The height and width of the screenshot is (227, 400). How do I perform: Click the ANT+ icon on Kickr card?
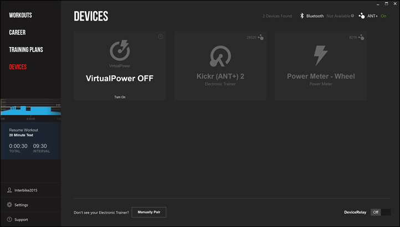click(x=261, y=37)
